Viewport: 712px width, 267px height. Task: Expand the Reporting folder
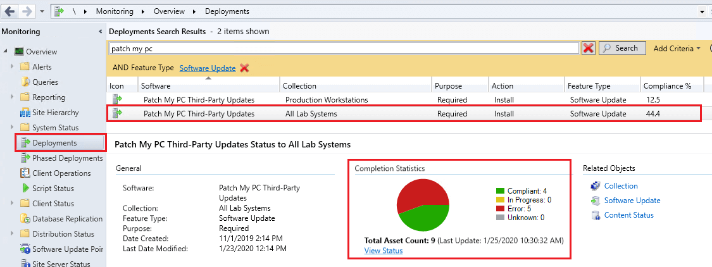click(13, 97)
